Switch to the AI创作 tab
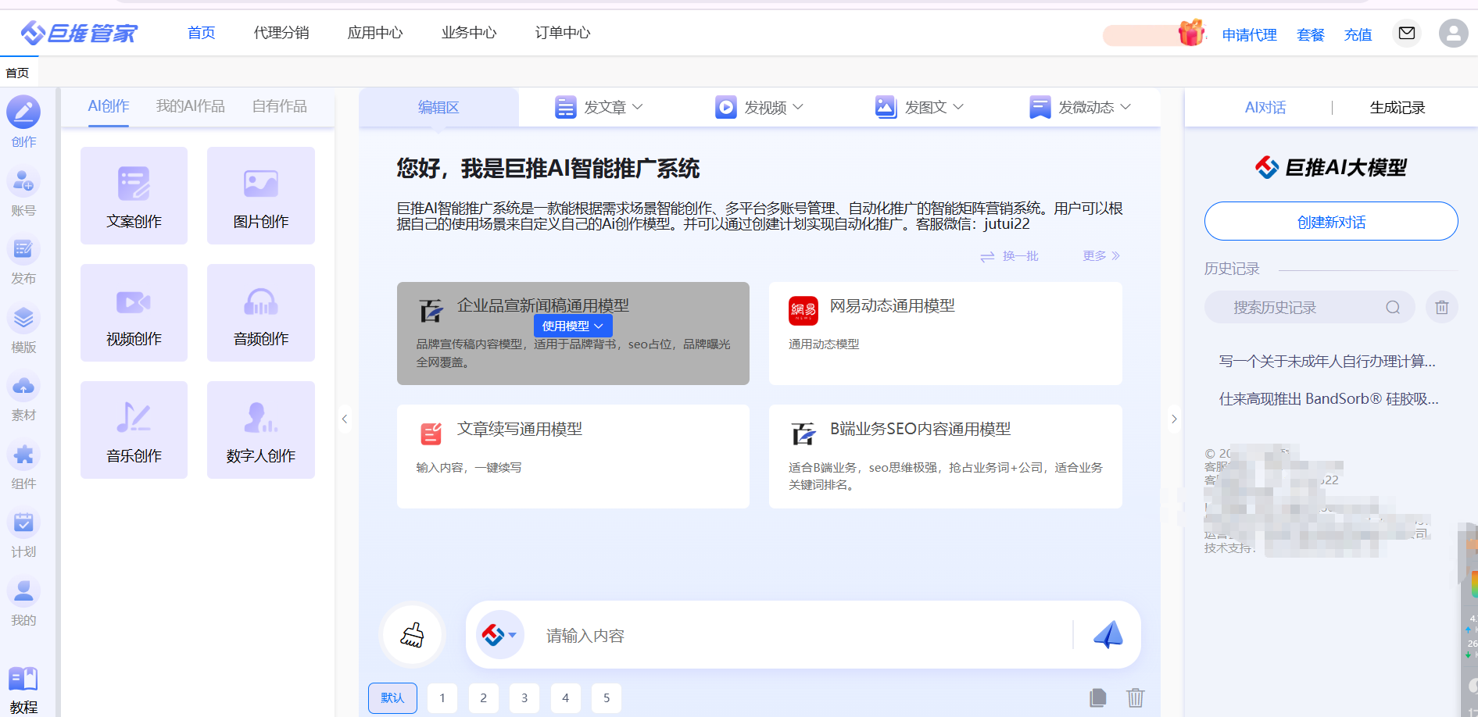The height and width of the screenshot is (717, 1478). (x=109, y=106)
